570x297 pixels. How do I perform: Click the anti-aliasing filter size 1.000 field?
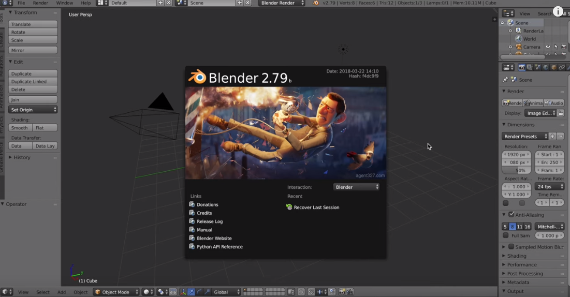[x=549, y=235]
